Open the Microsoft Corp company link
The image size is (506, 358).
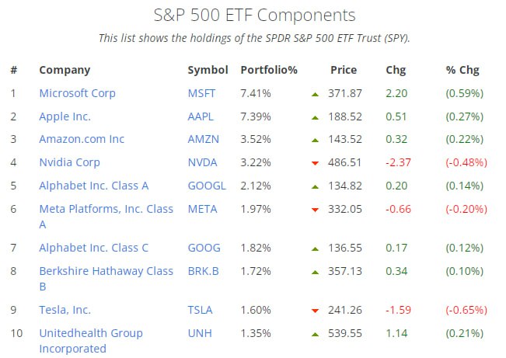pos(77,93)
